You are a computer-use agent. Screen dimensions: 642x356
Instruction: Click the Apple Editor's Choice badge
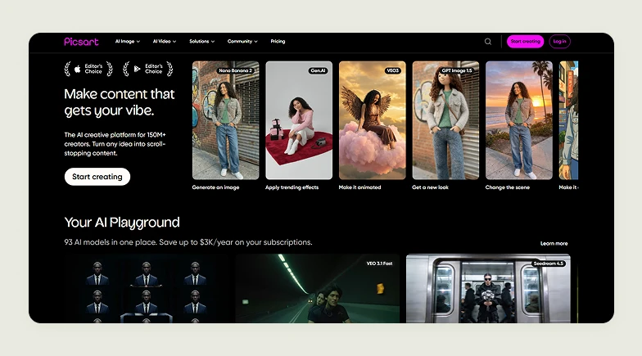click(x=88, y=69)
